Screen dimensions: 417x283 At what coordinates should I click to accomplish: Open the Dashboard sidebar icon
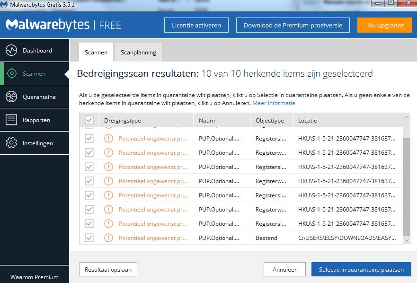click(11, 51)
